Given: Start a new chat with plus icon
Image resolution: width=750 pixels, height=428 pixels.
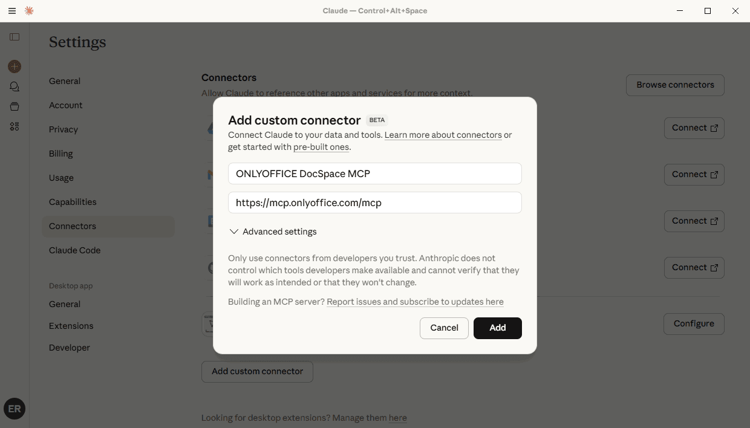Looking at the screenshot, I should [15, 66].
